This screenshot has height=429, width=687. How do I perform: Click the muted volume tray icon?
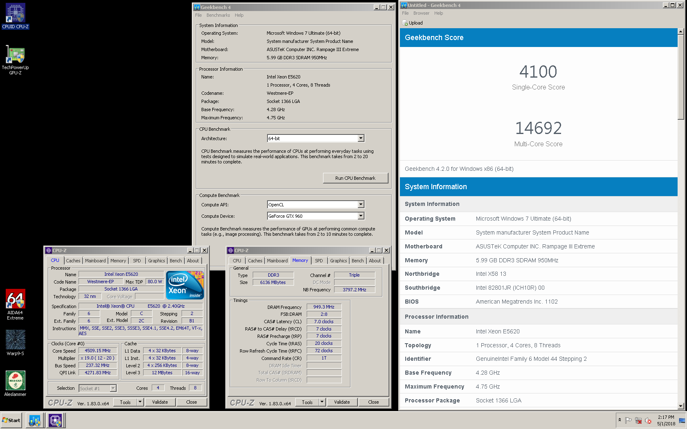648,420
